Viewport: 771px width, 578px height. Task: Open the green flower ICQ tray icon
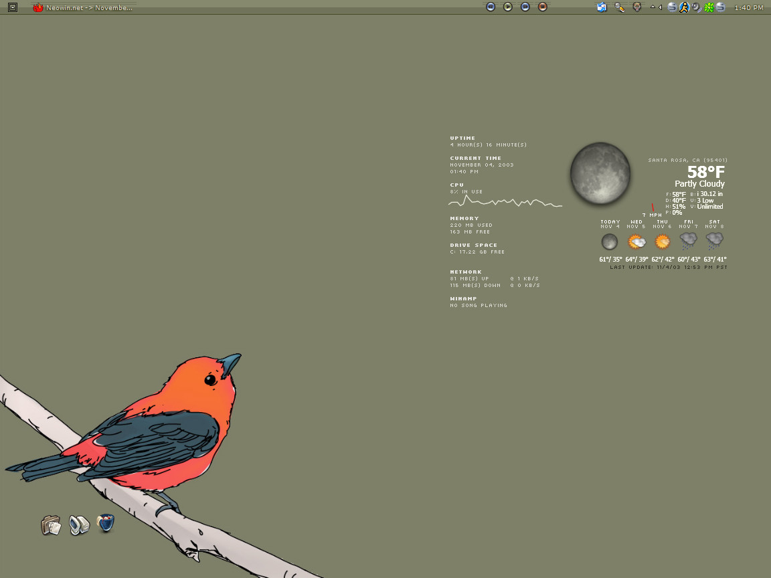pyautogui.click(x=709, y=7)
